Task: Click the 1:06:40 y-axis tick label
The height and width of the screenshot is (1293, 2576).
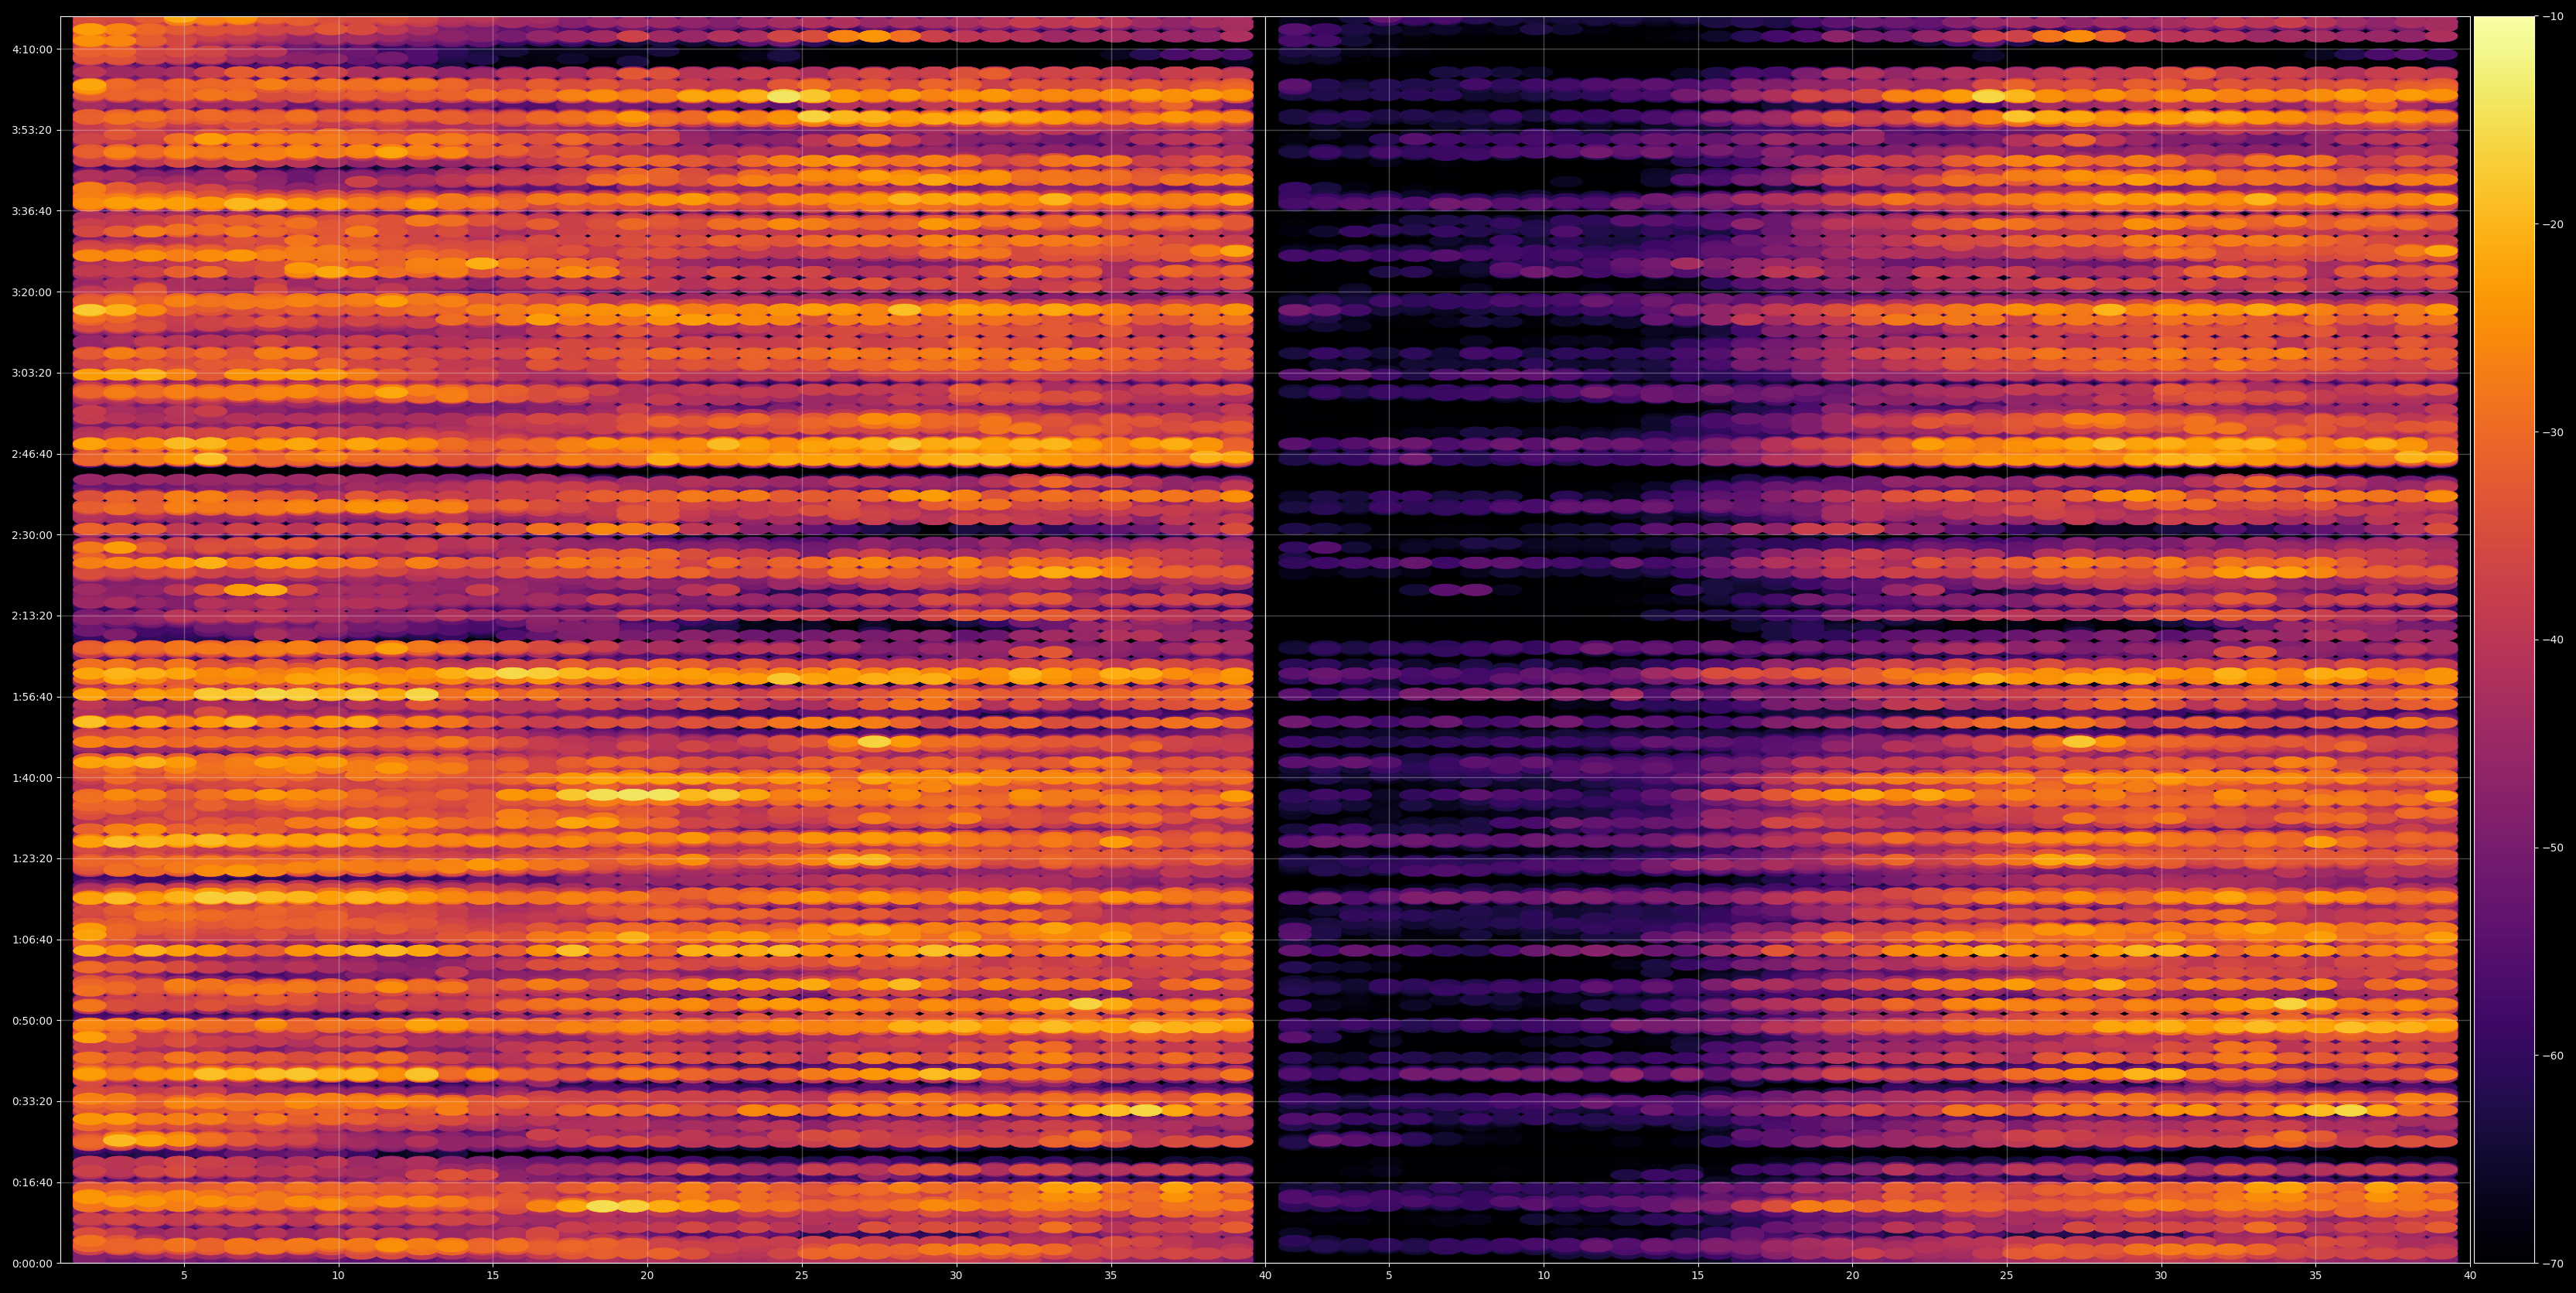Action: 32,940
